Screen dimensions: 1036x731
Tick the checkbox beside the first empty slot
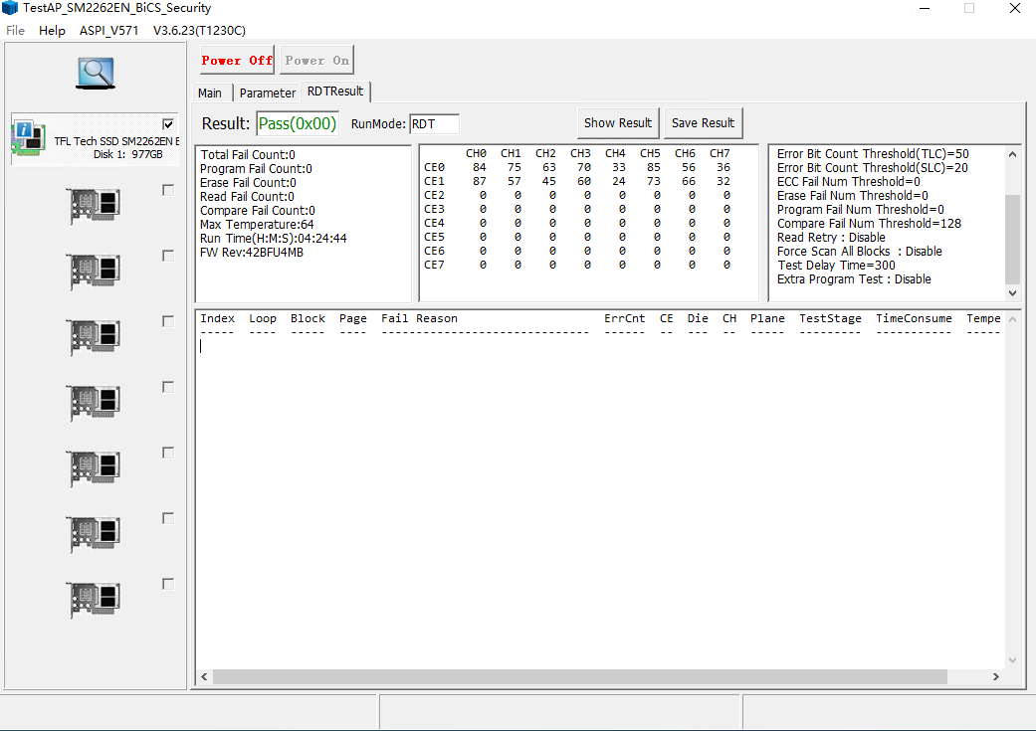[168, 190]
